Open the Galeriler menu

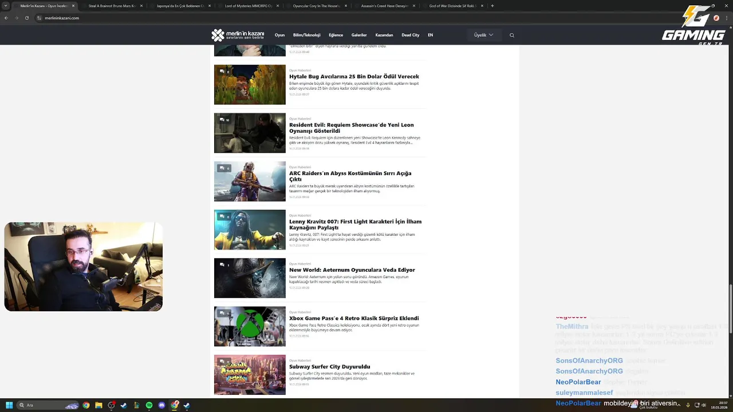(359, 35)
